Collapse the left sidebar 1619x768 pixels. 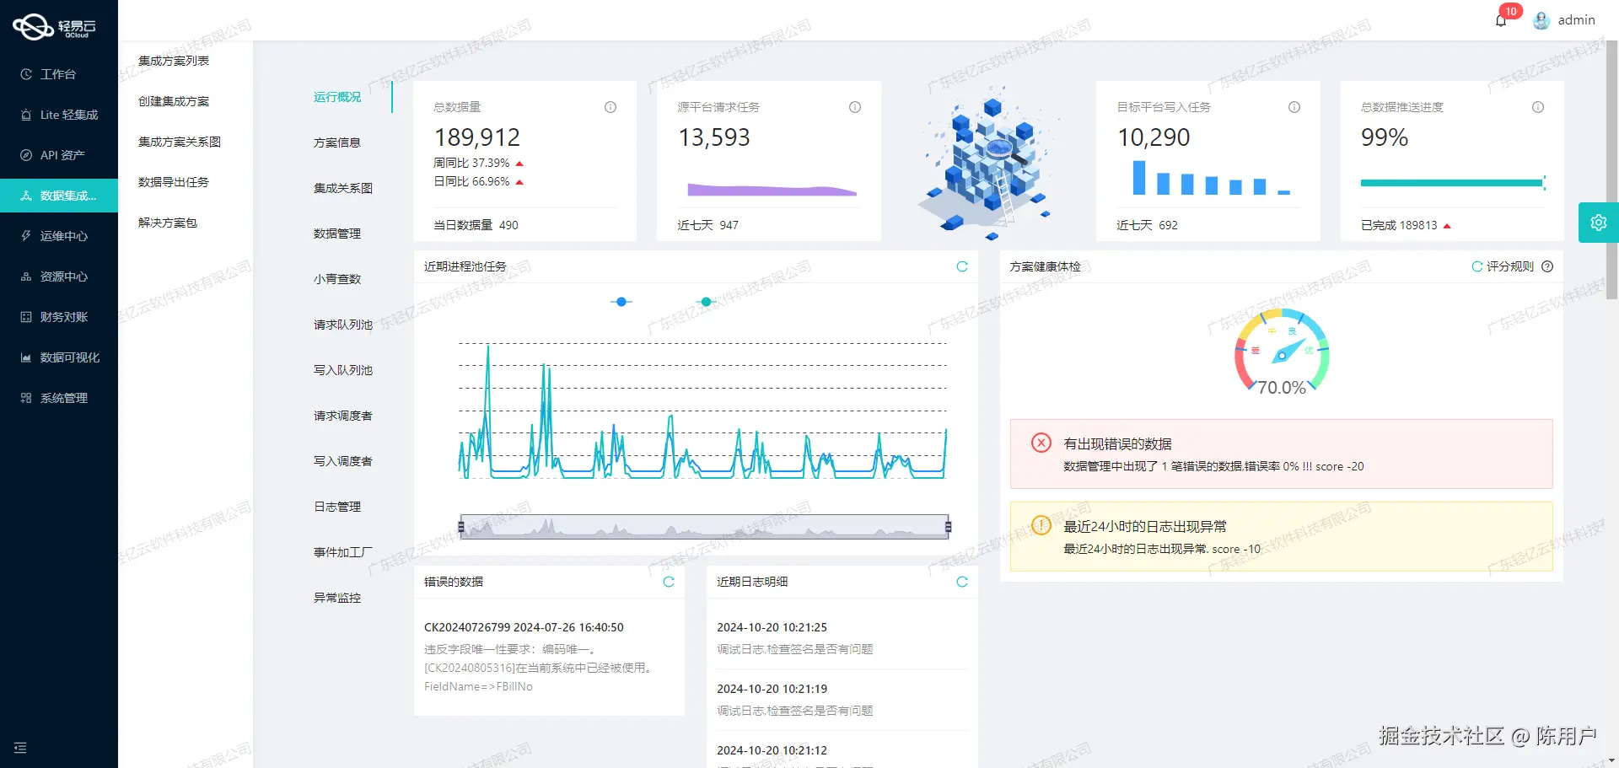pyautogui.click(x=20, y=748)
